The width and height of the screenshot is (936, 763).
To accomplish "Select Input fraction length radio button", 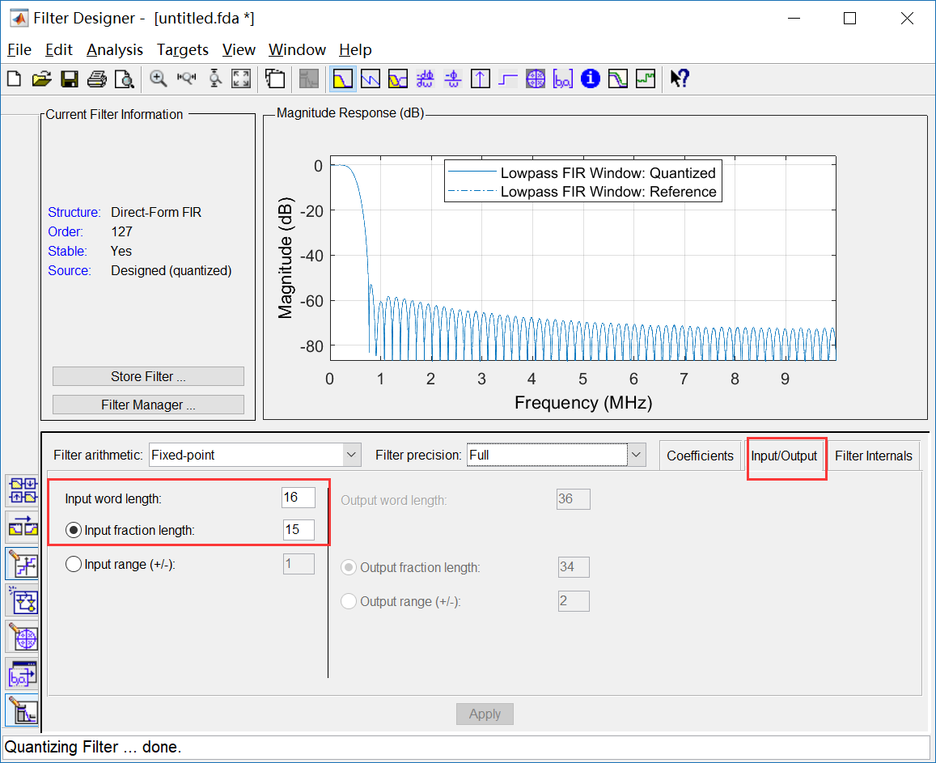I will tap(74, 530).
